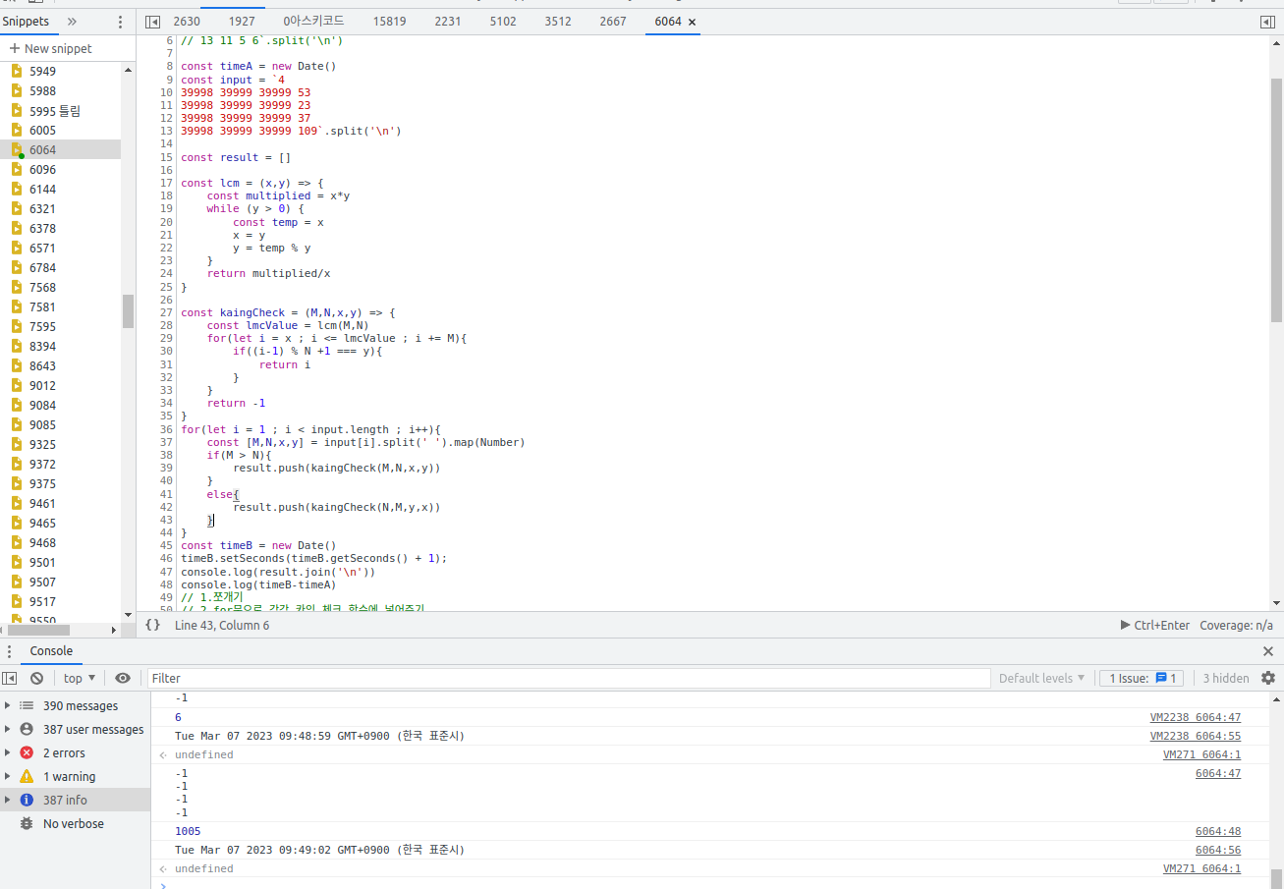Switch to the 2630 editor tab
Viewport: 1284px width, 889px height.
coord(187,22)
